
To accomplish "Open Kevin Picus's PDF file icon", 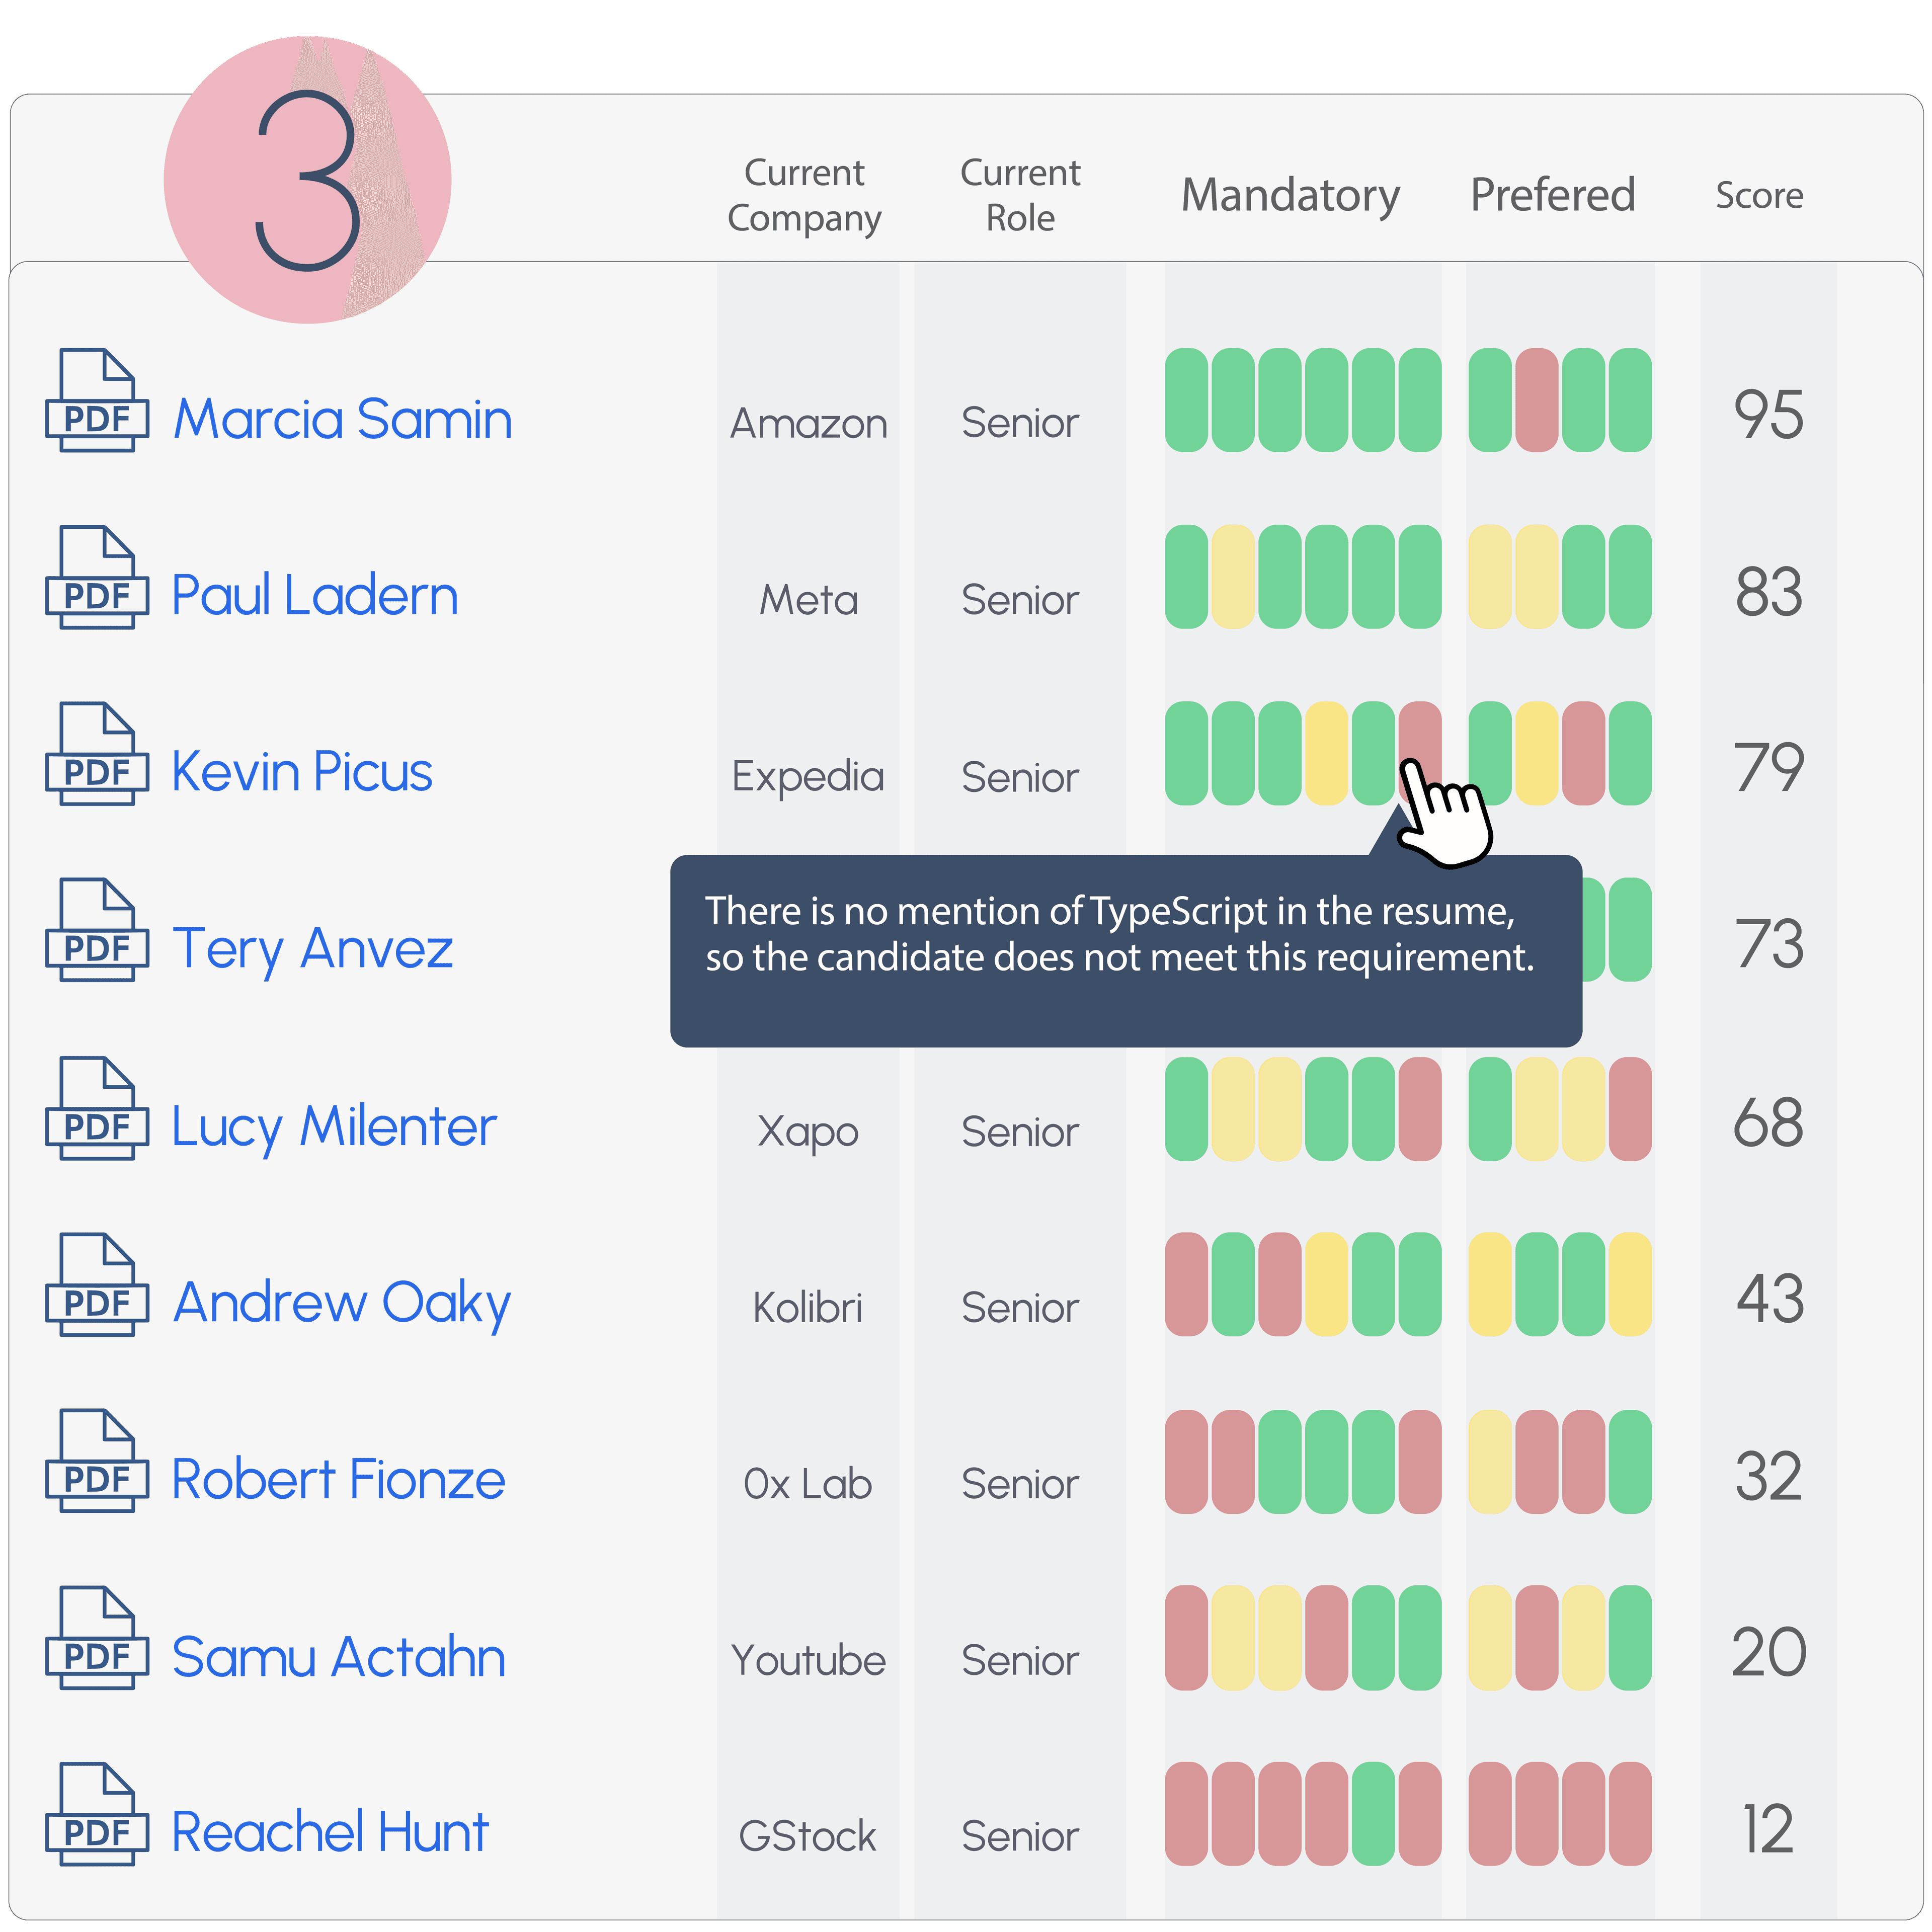I will [96, 753].
